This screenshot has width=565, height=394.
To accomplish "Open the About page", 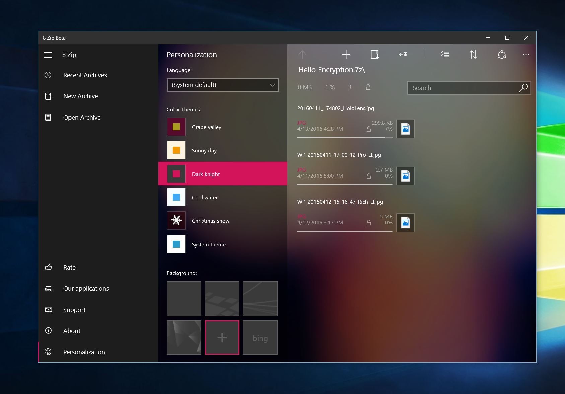I will (98, 331).
